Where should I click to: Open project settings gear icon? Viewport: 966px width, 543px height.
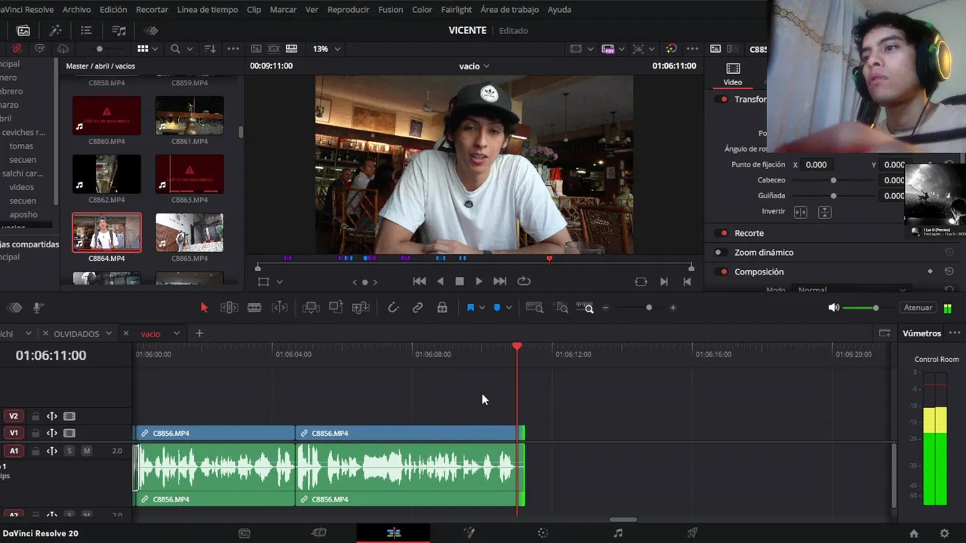point(944,533)
